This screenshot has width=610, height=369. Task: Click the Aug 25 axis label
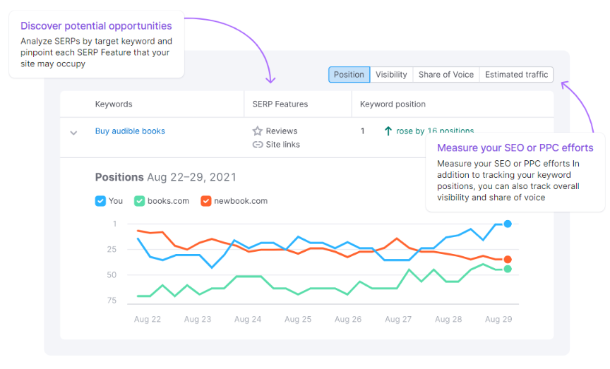298,319
